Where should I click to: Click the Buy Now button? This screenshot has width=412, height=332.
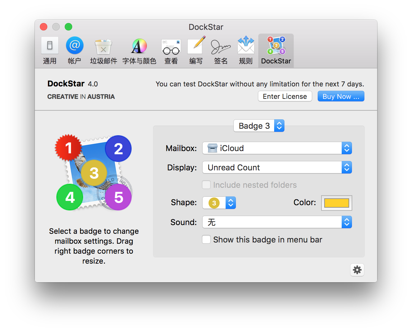tap(341, 96)
